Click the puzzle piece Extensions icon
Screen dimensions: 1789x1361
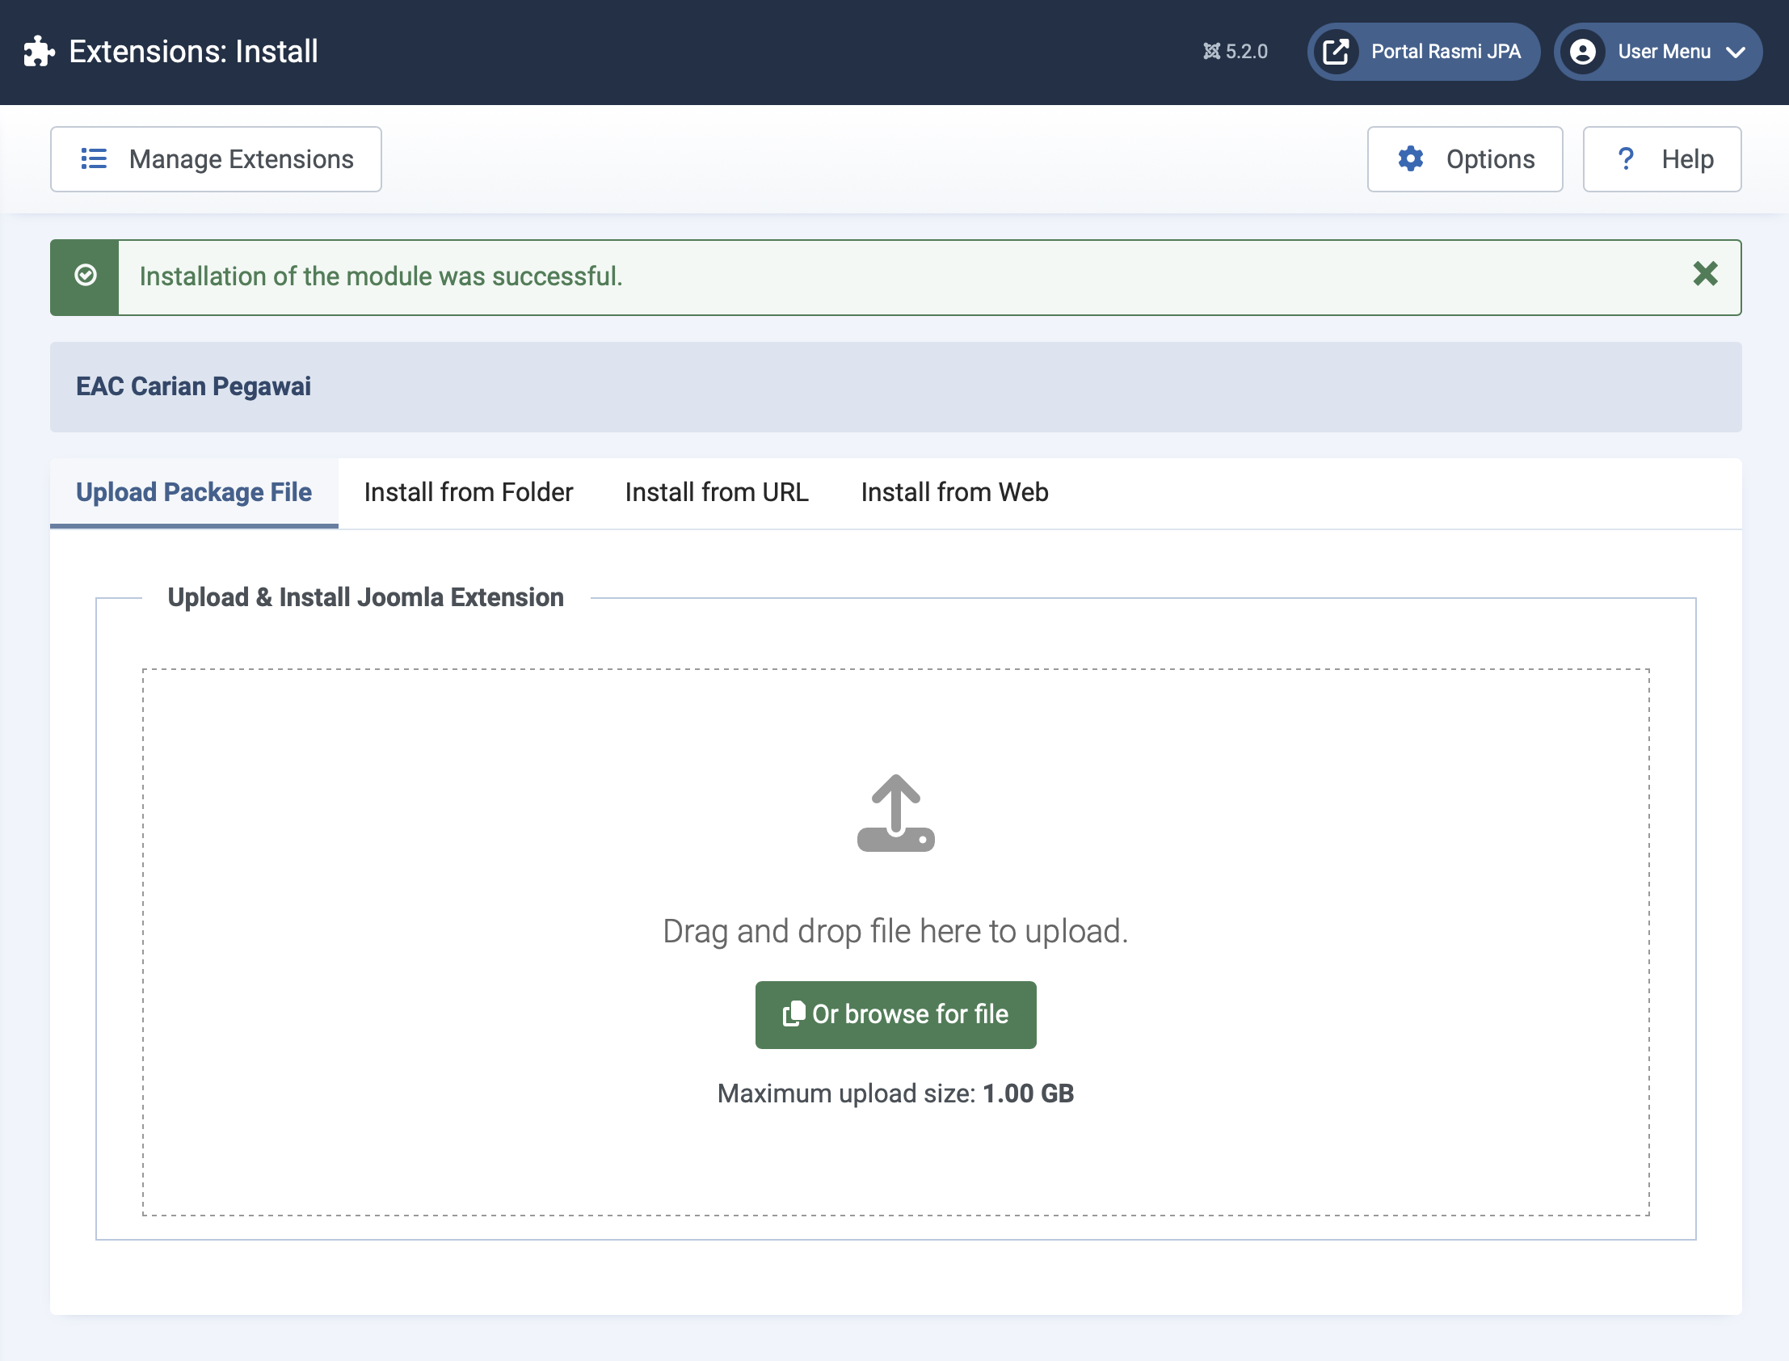pyautogui.click(x=39, y=50)
